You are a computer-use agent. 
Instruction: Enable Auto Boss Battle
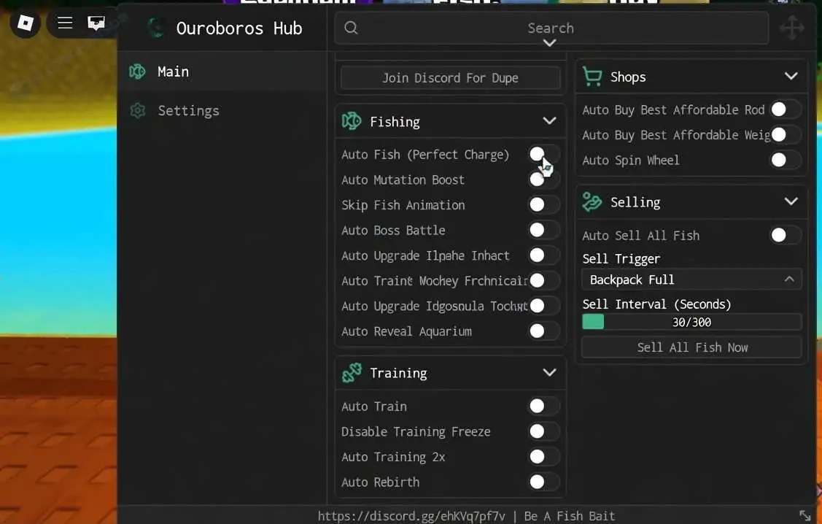[x=543, y=230]
